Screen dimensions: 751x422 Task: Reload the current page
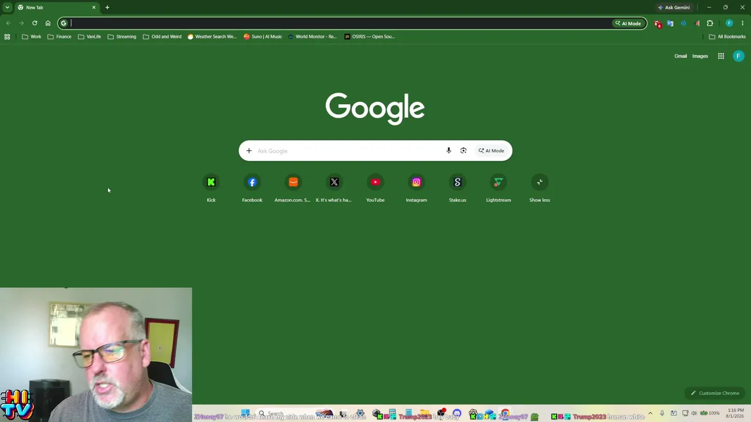click(35, 23)
